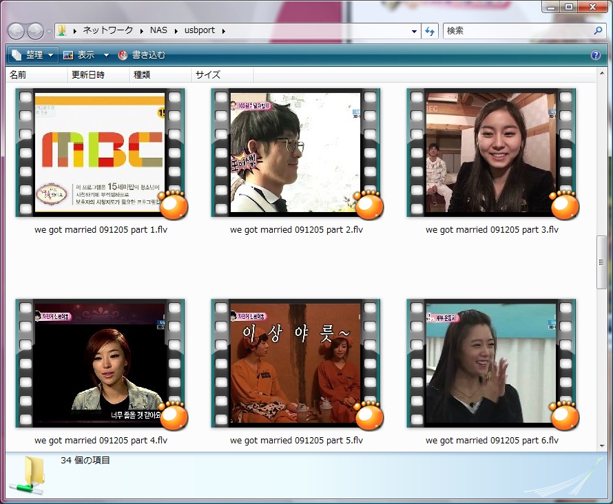
Task: Click the vertical scrollbar thumb
Action: click(602, 262)
